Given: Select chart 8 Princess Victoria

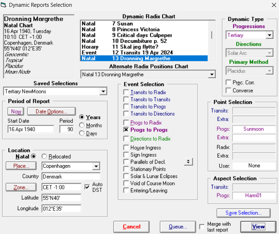Looking at the screenshot, I should tap(144, 29).
